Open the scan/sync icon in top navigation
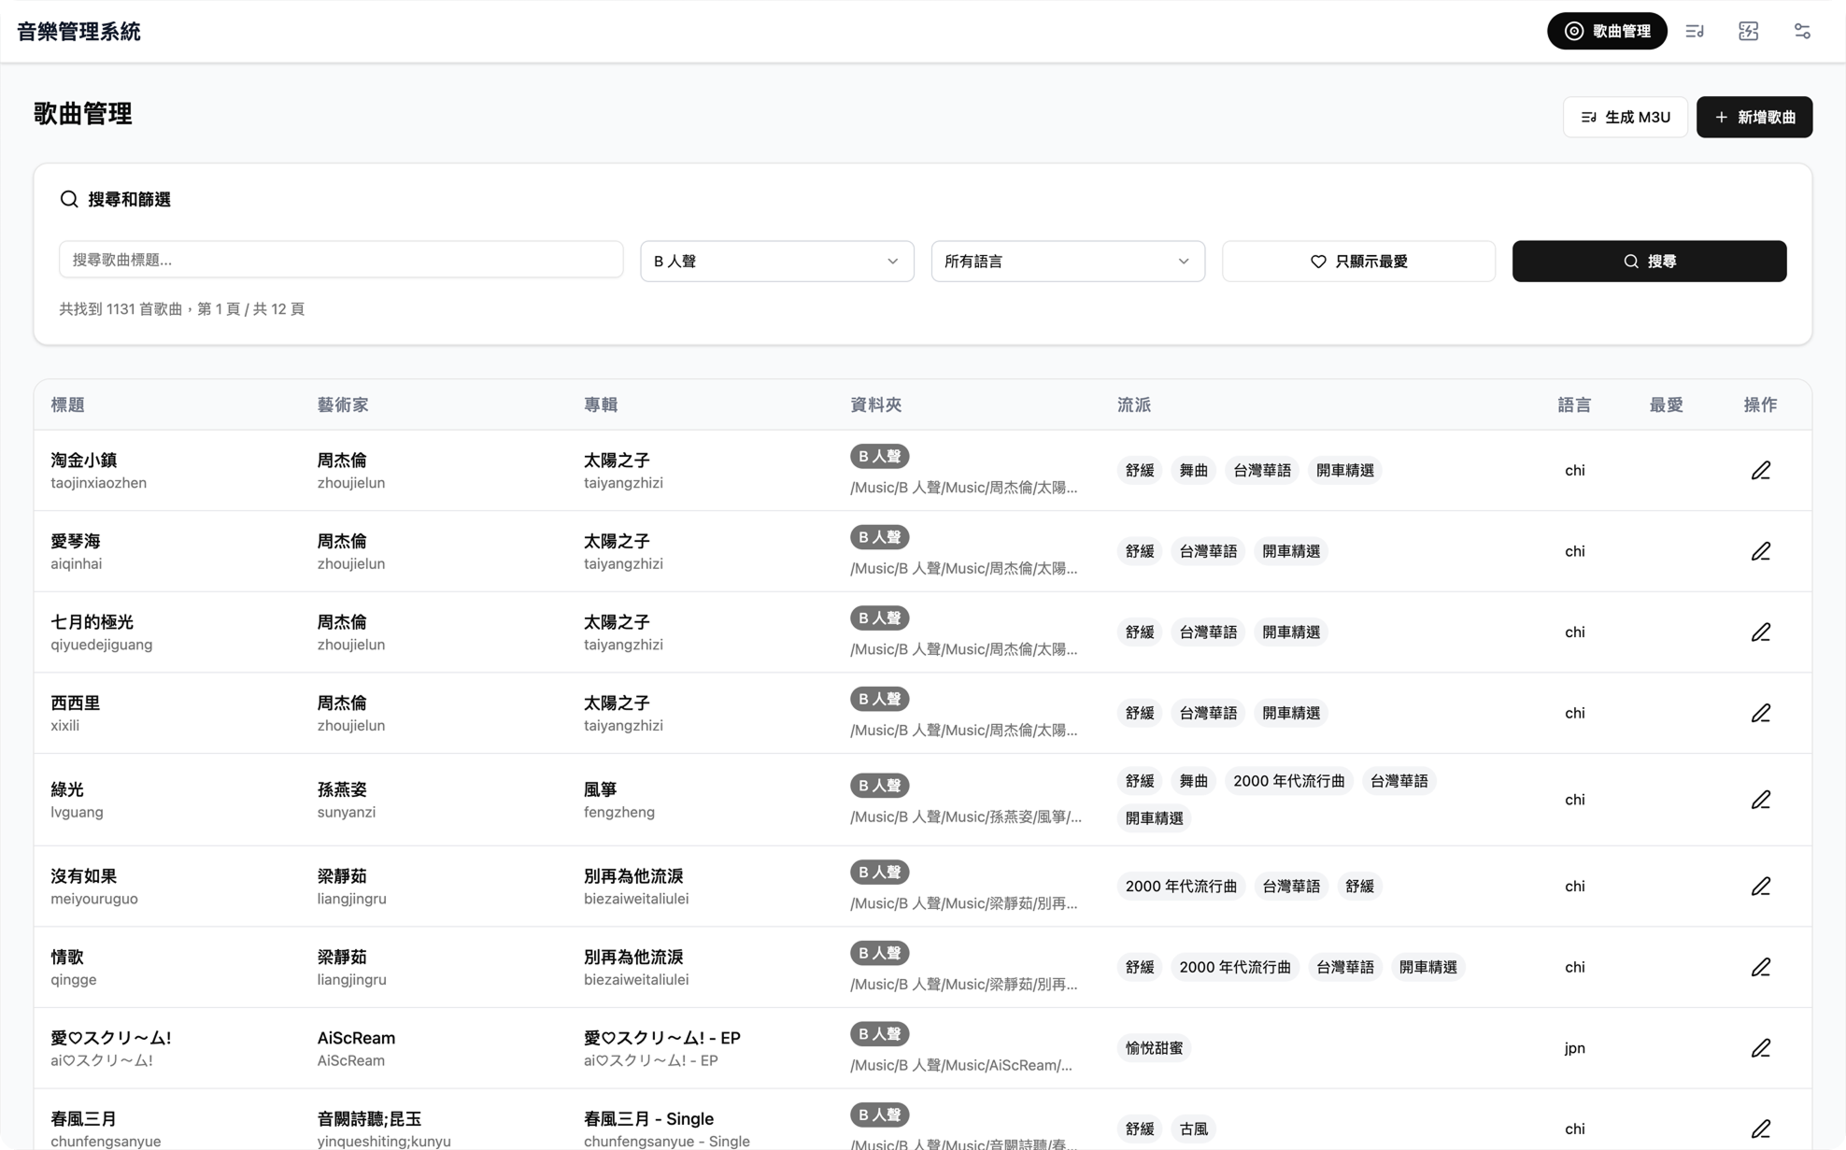 click(x=1748, y=31)
